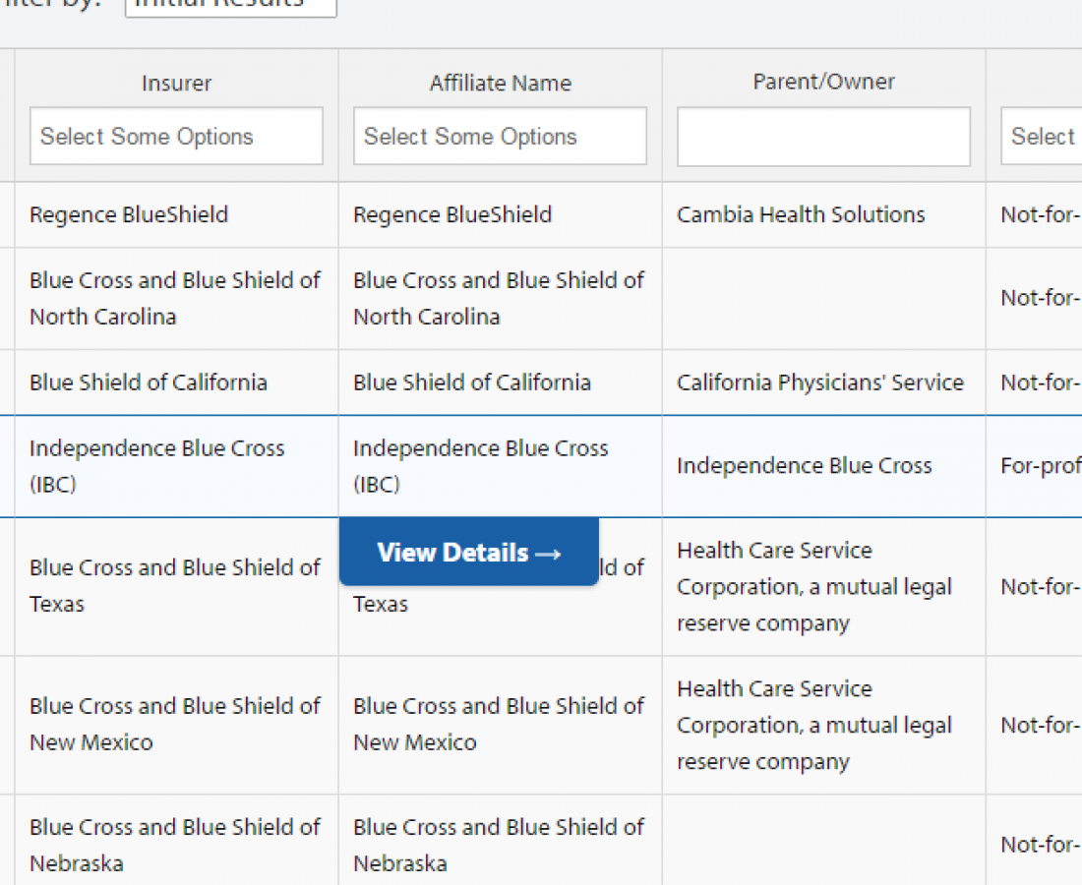
Task: Select the Independence Blue Cross (IBC) row
Action: click(175, 465)
